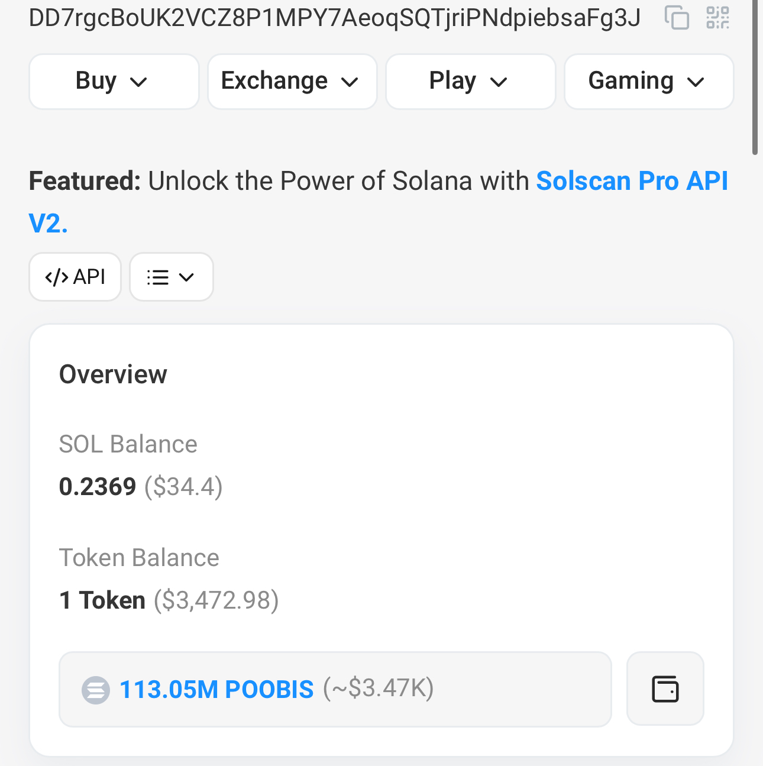Click the code brackets API icon
This screenshot has height=766, width=763.
pos(56,277)
